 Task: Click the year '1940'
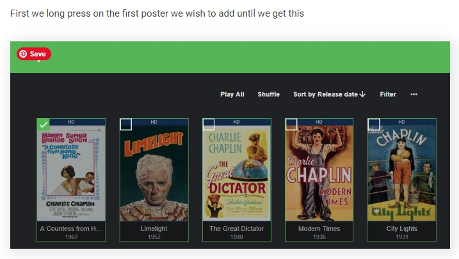tap(236, 237)
